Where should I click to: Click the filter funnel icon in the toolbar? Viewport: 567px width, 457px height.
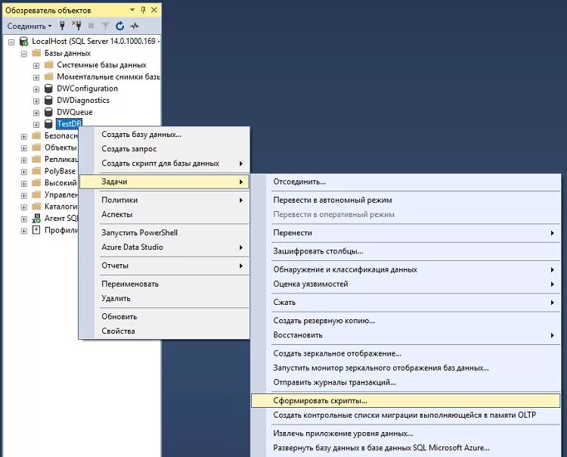[x=105, y=26]
